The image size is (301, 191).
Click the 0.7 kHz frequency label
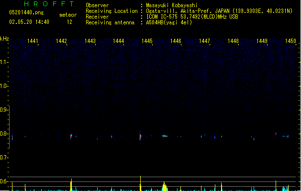(x=4, y=158)
